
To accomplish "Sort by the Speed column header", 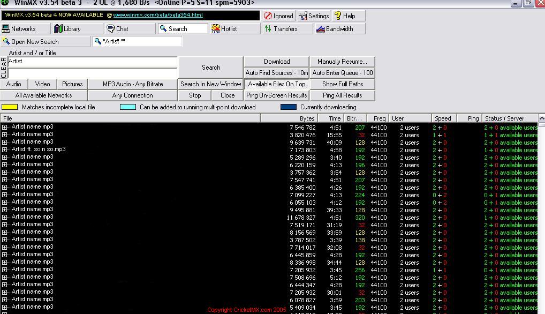I will [x=444, y=118].
